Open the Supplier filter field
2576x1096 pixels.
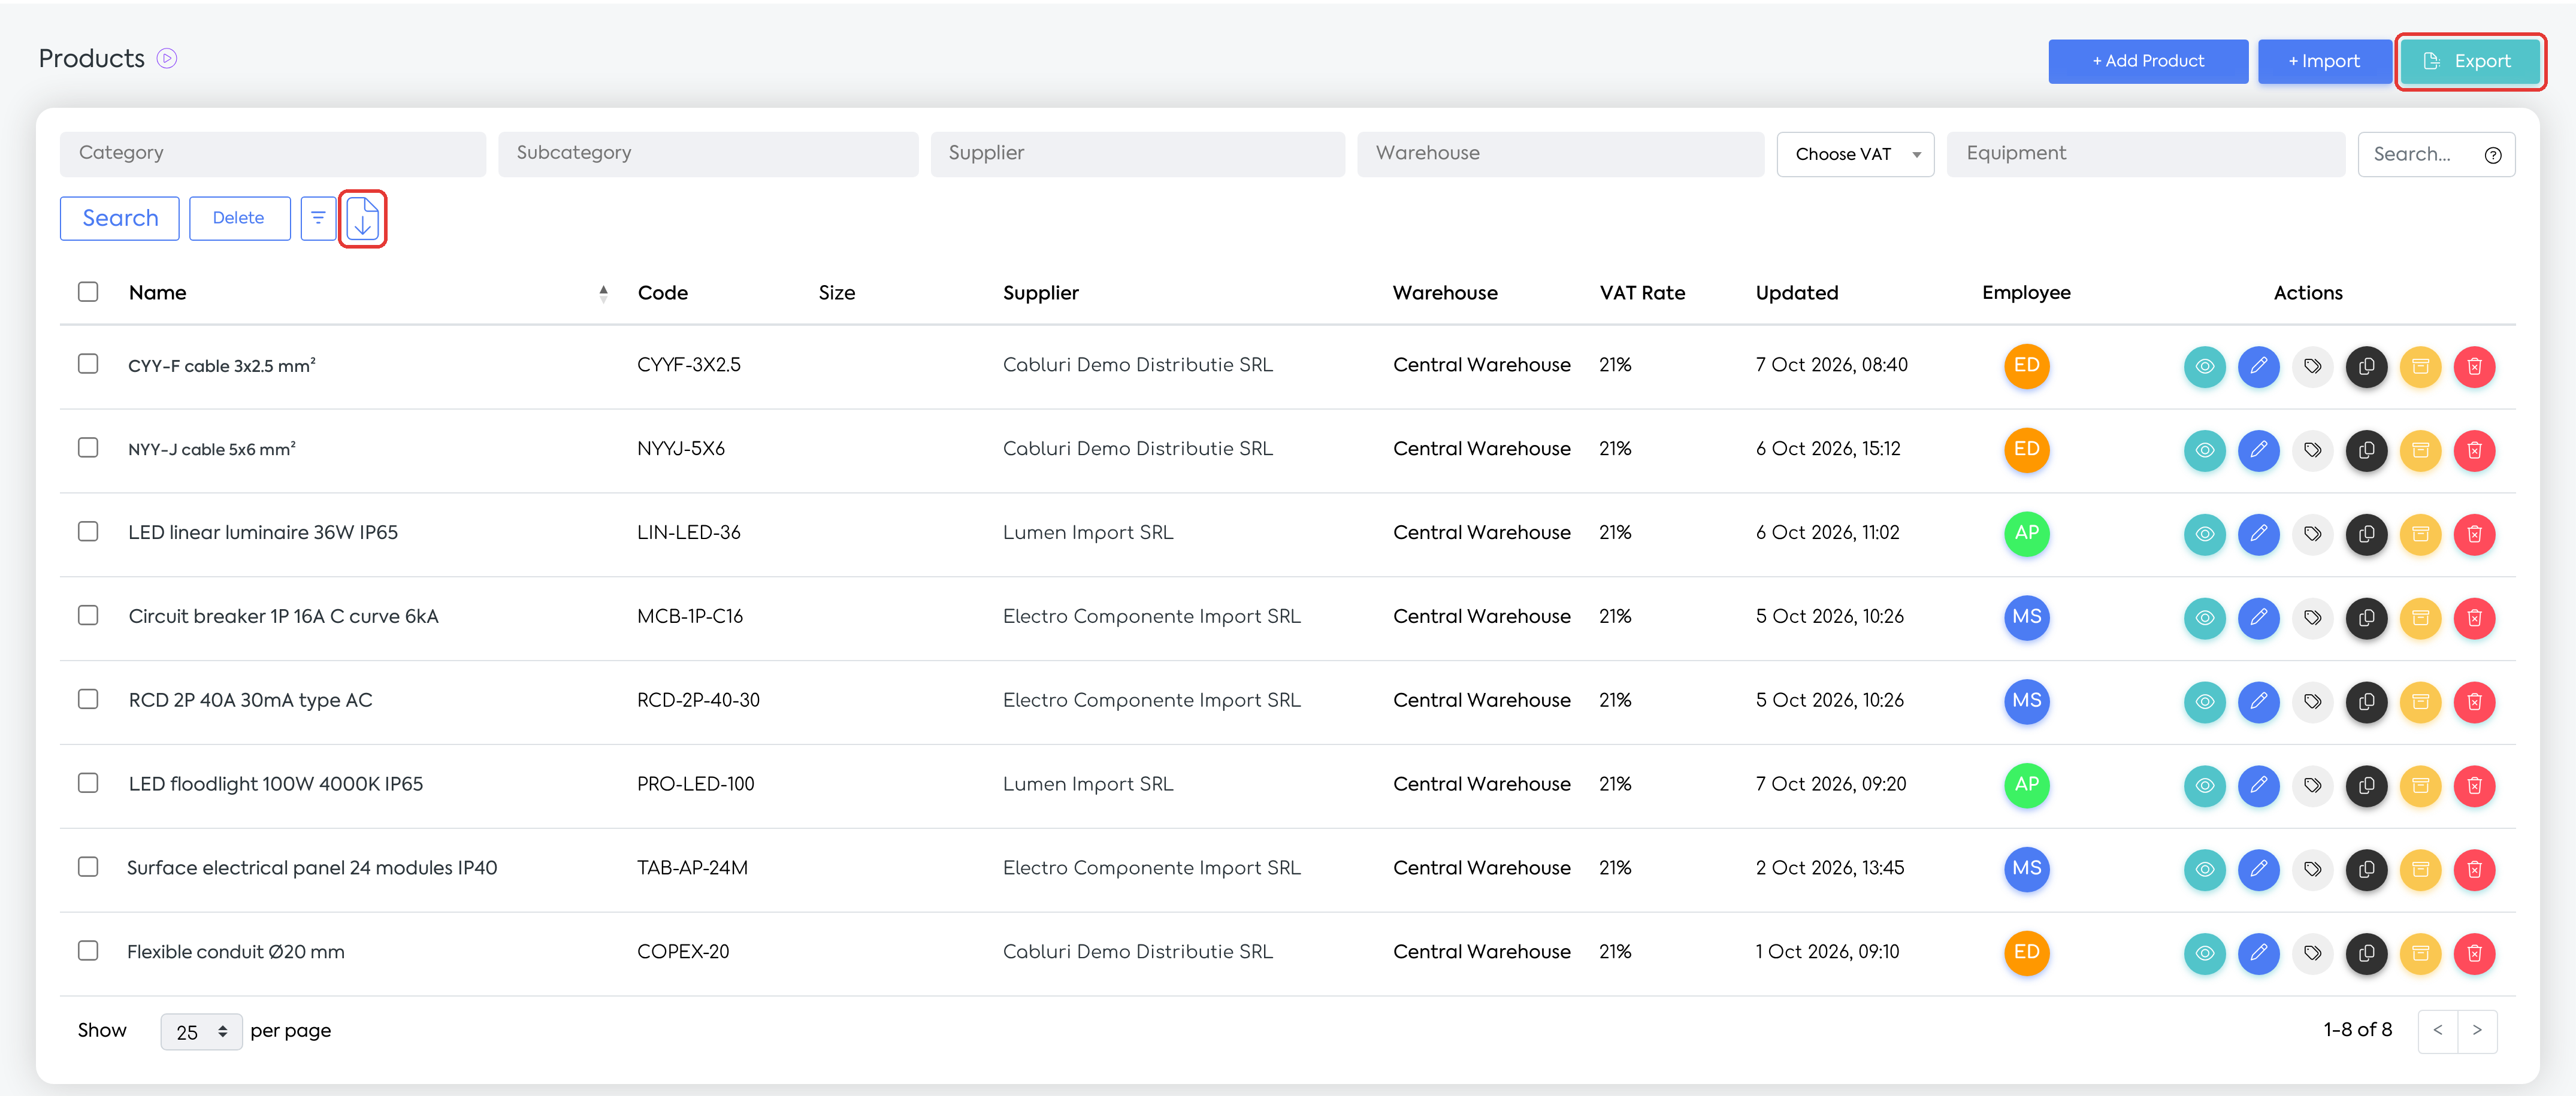[1137, 154]
